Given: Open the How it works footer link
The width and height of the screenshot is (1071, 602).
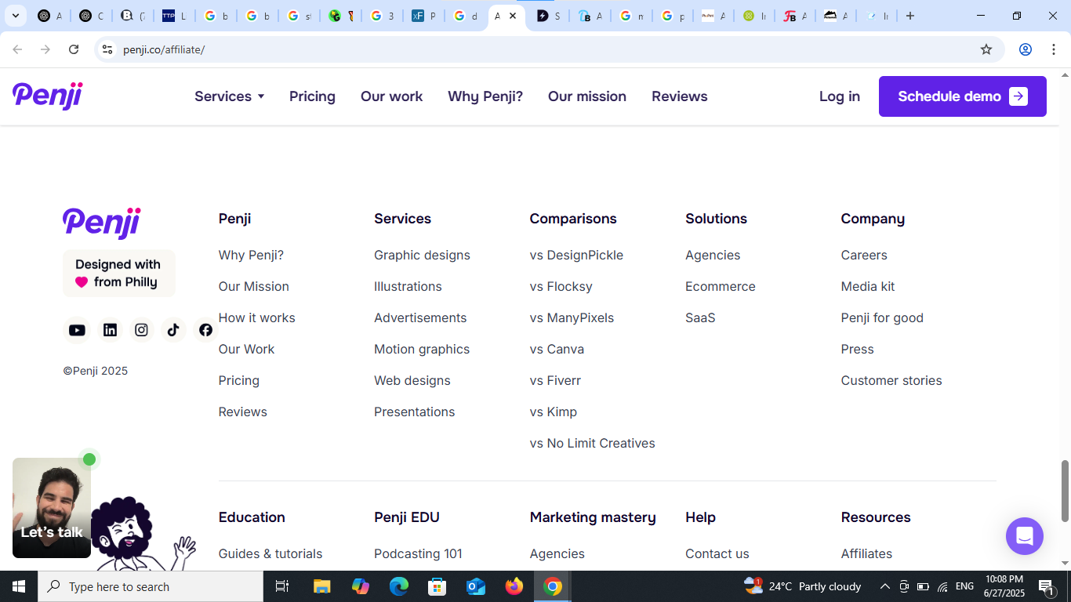Looking at the screenshot, I should [x=257, y=318].
